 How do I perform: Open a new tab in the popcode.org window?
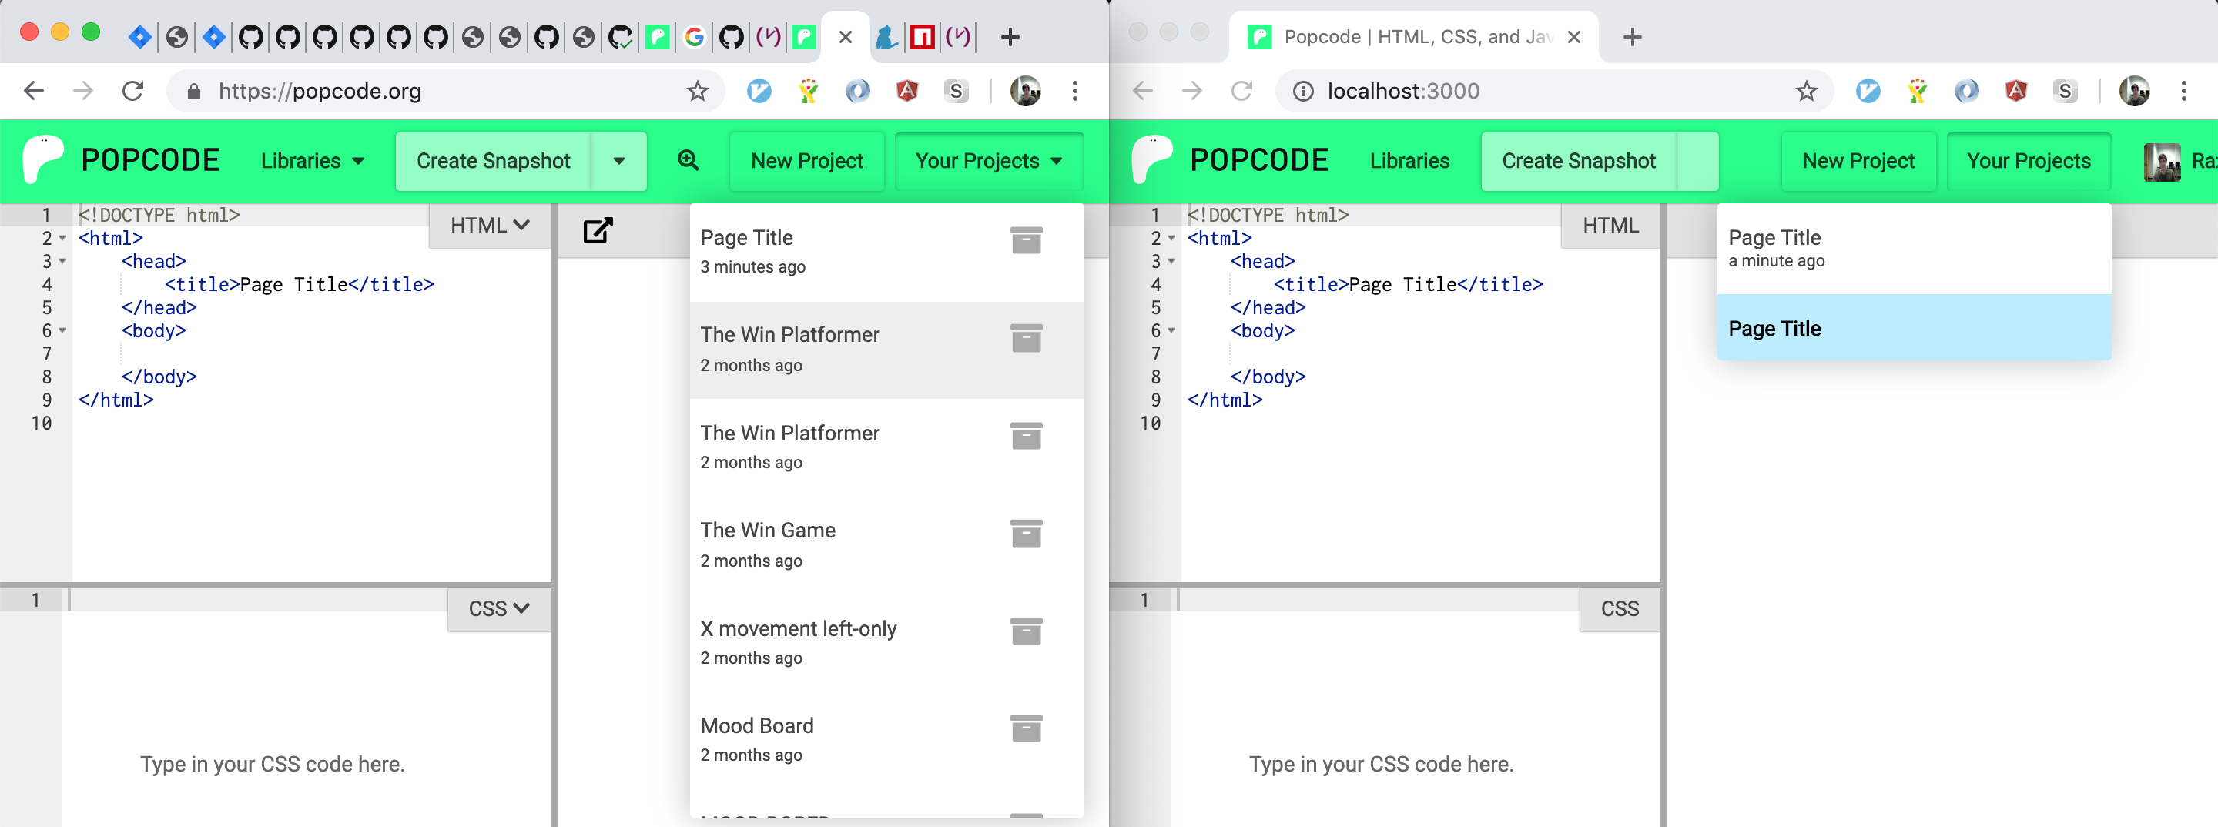click(x=1010, y=37)
